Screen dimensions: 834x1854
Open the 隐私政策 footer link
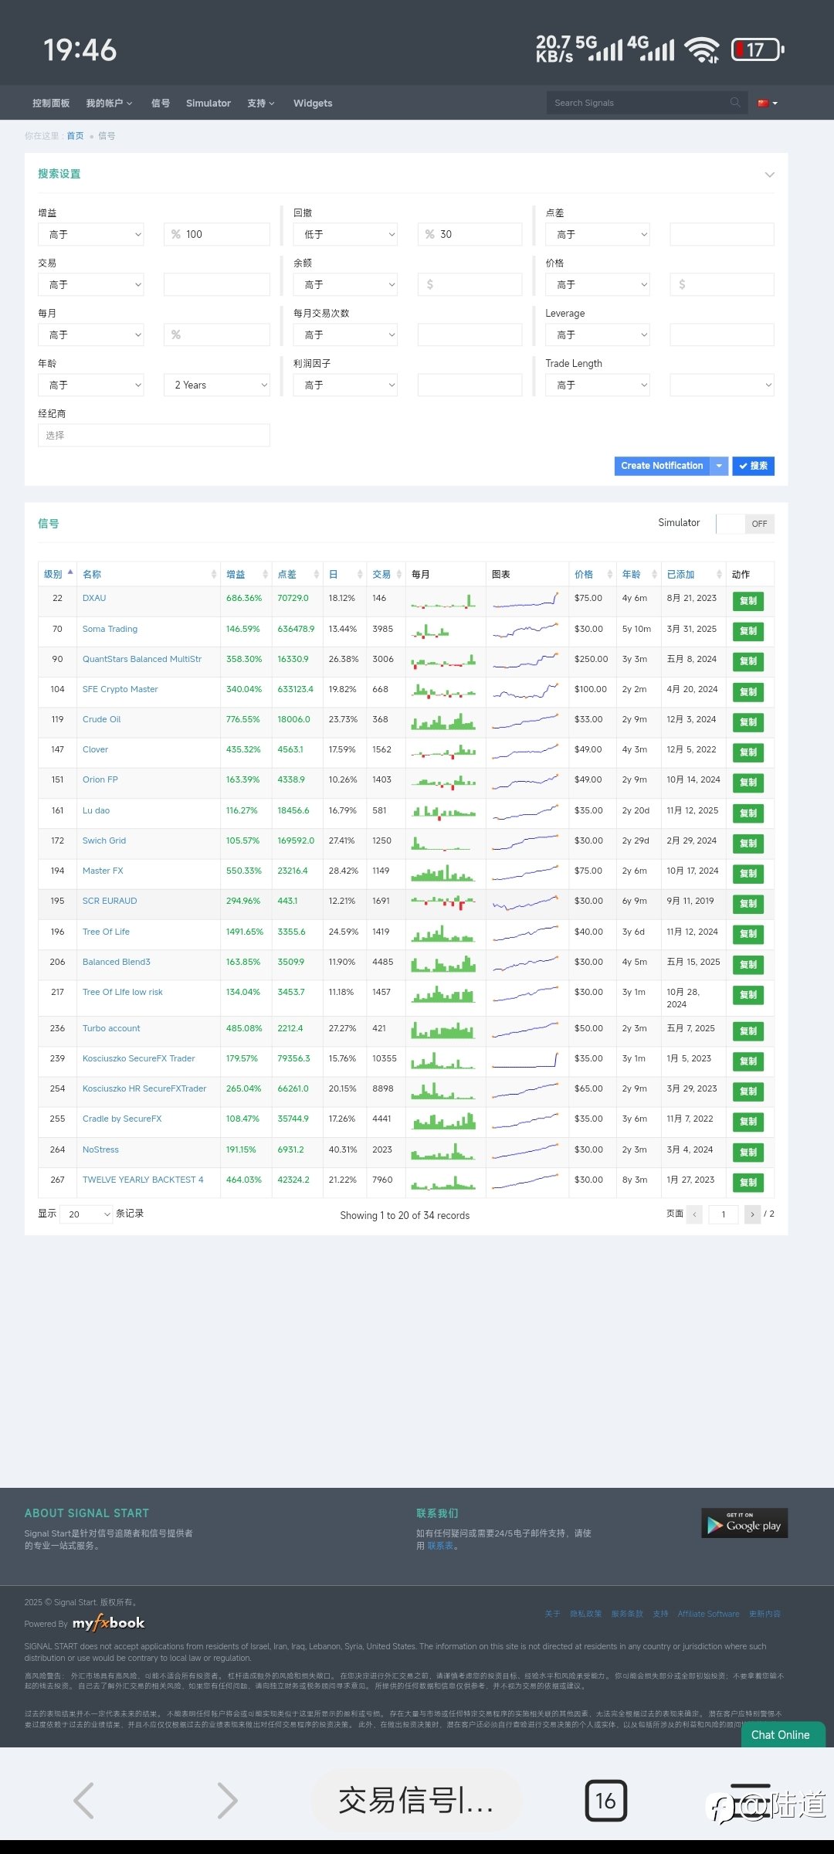coord(585,1614)
